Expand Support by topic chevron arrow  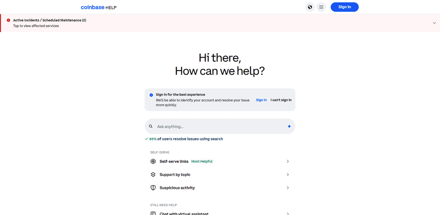coord(287,175)
